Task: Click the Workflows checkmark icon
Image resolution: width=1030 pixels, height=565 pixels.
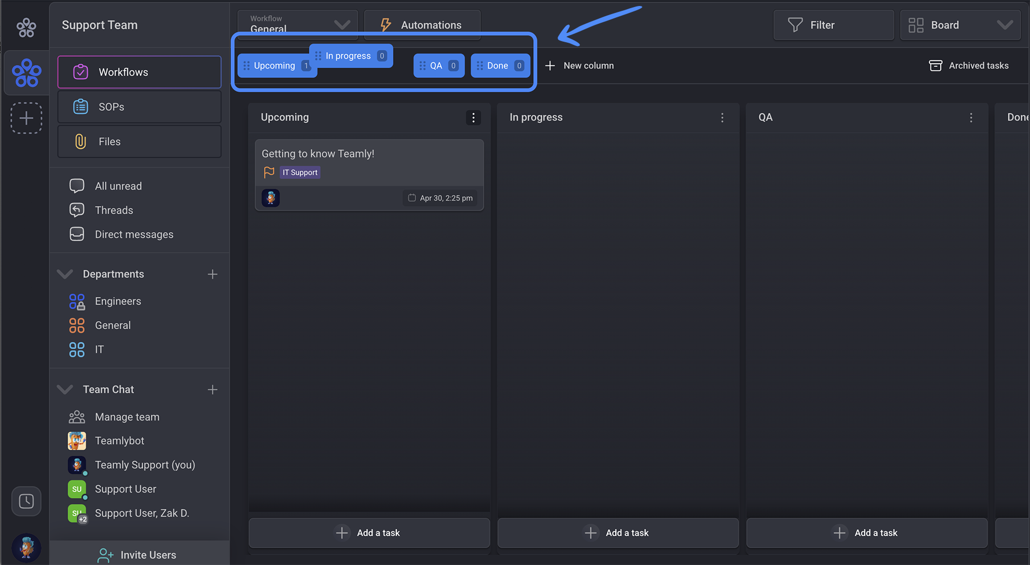Action: (81, 72)
